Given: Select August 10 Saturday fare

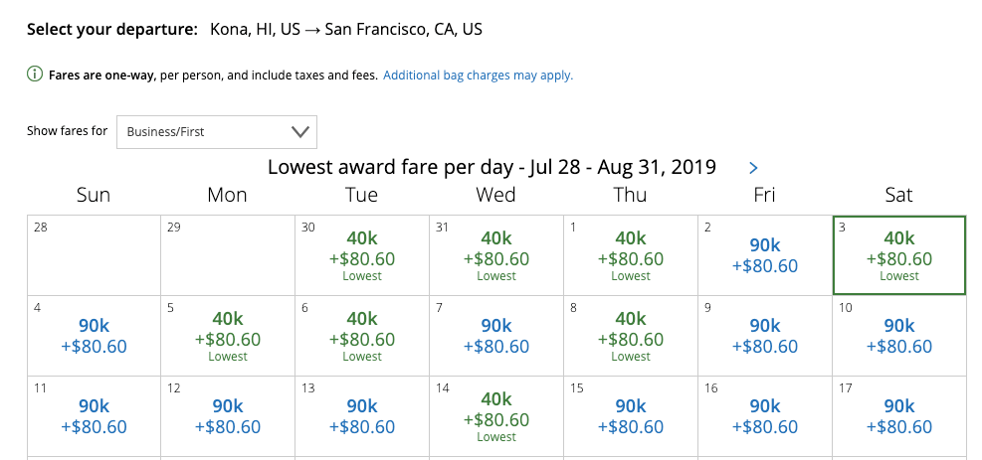Looking at the screenshot, I should click(x=898, y=336).
